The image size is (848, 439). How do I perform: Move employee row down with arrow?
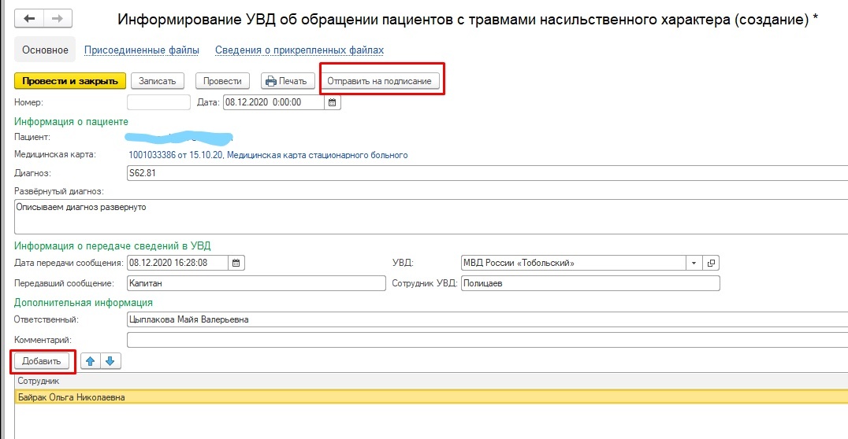point(110,361)
